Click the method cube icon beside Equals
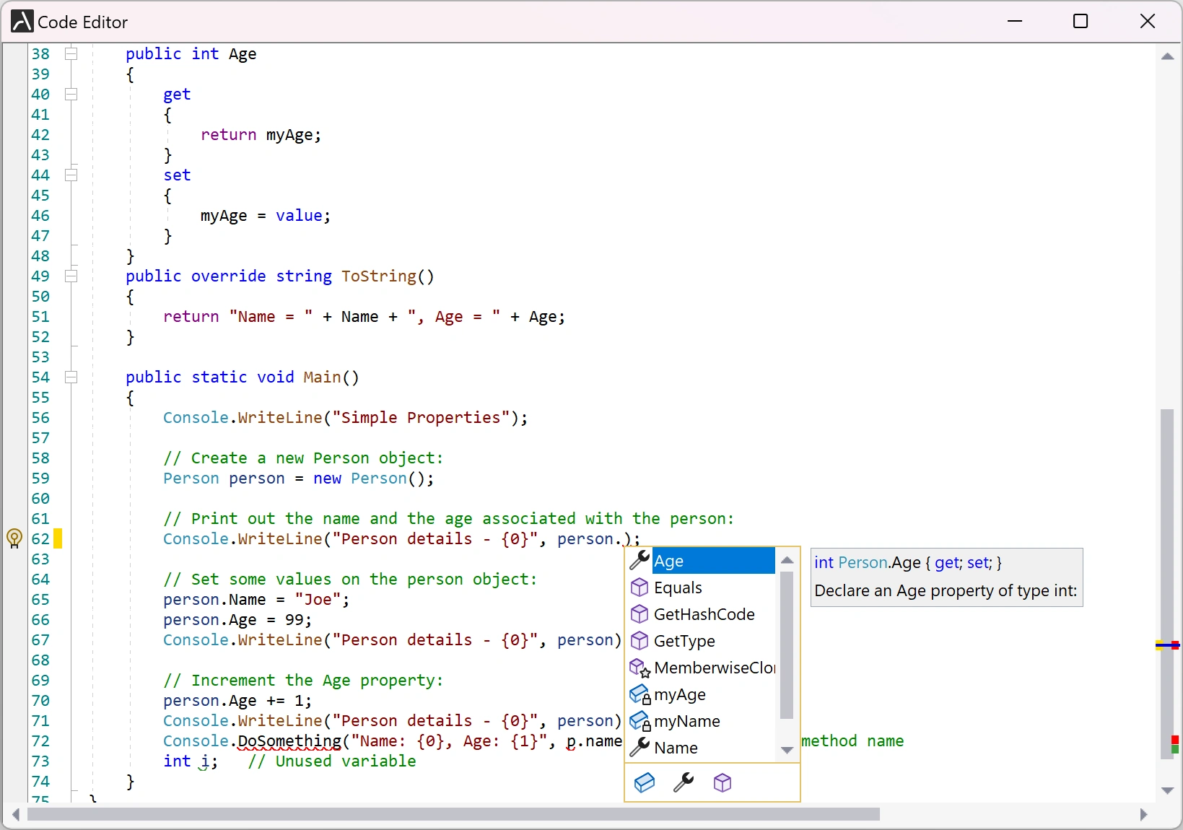Screen dimensions: 1183x830 [639, 587]
